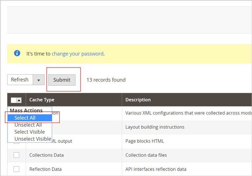Click the Description column header
The width and height of the screenshot is (252, 176).
tap(138, 100)
